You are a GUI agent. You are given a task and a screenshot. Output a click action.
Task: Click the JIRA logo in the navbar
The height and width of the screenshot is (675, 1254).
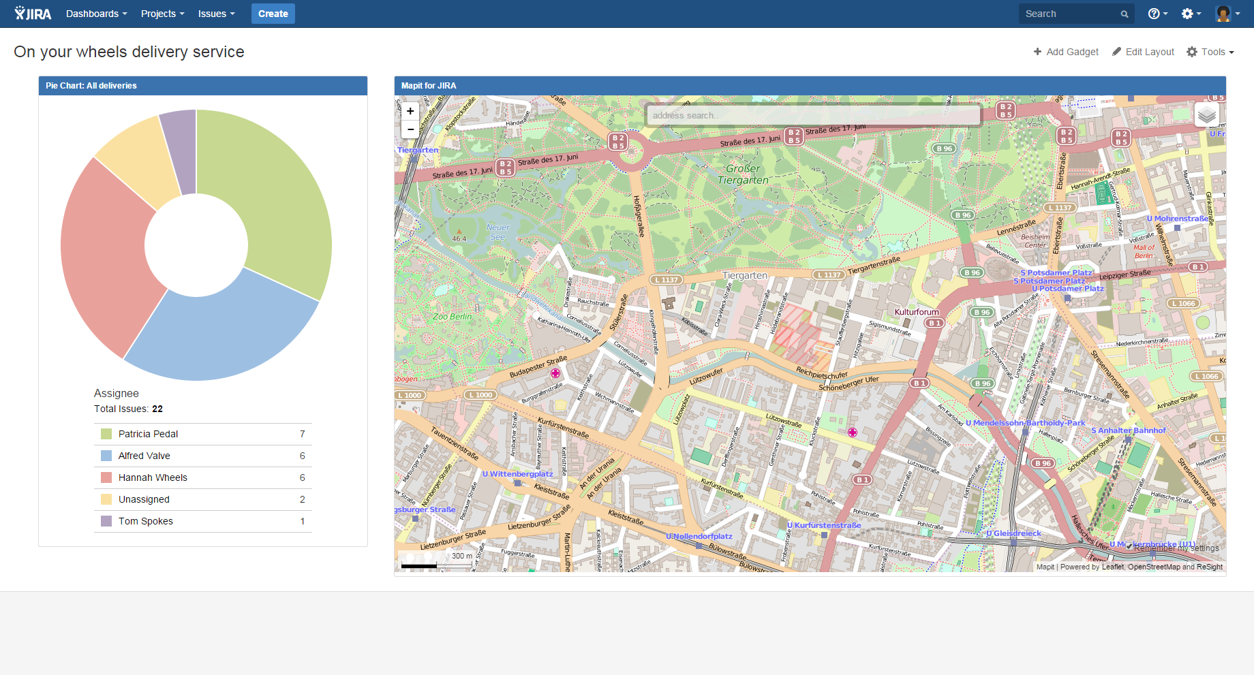(33, 14)
